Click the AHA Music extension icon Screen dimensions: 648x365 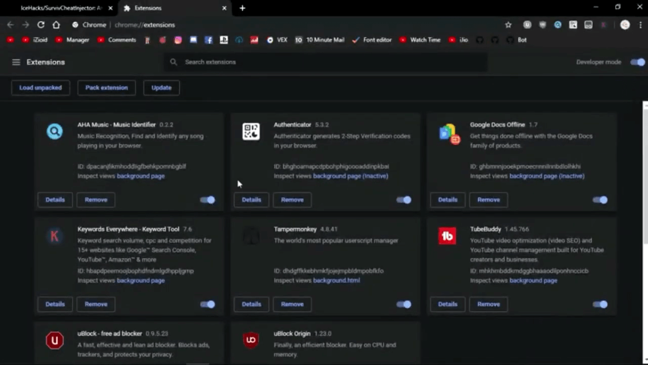pos(55,131)
